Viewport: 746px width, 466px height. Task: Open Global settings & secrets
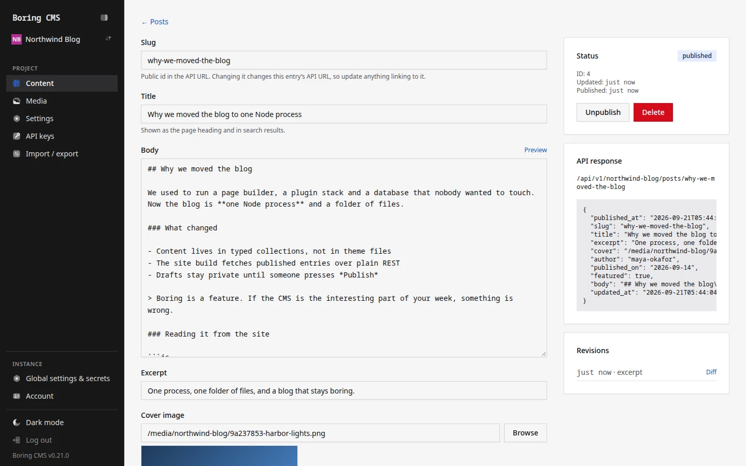[62, 378]
